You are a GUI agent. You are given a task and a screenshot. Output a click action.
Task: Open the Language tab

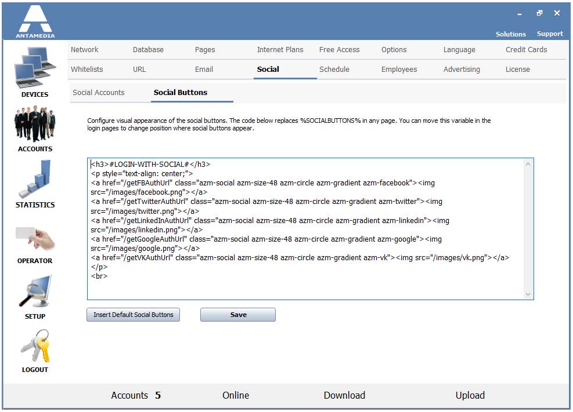[459, 50]
